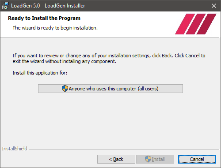Click the middle stripe of the red logo
221x168 pixels.
tap(196, 24)
